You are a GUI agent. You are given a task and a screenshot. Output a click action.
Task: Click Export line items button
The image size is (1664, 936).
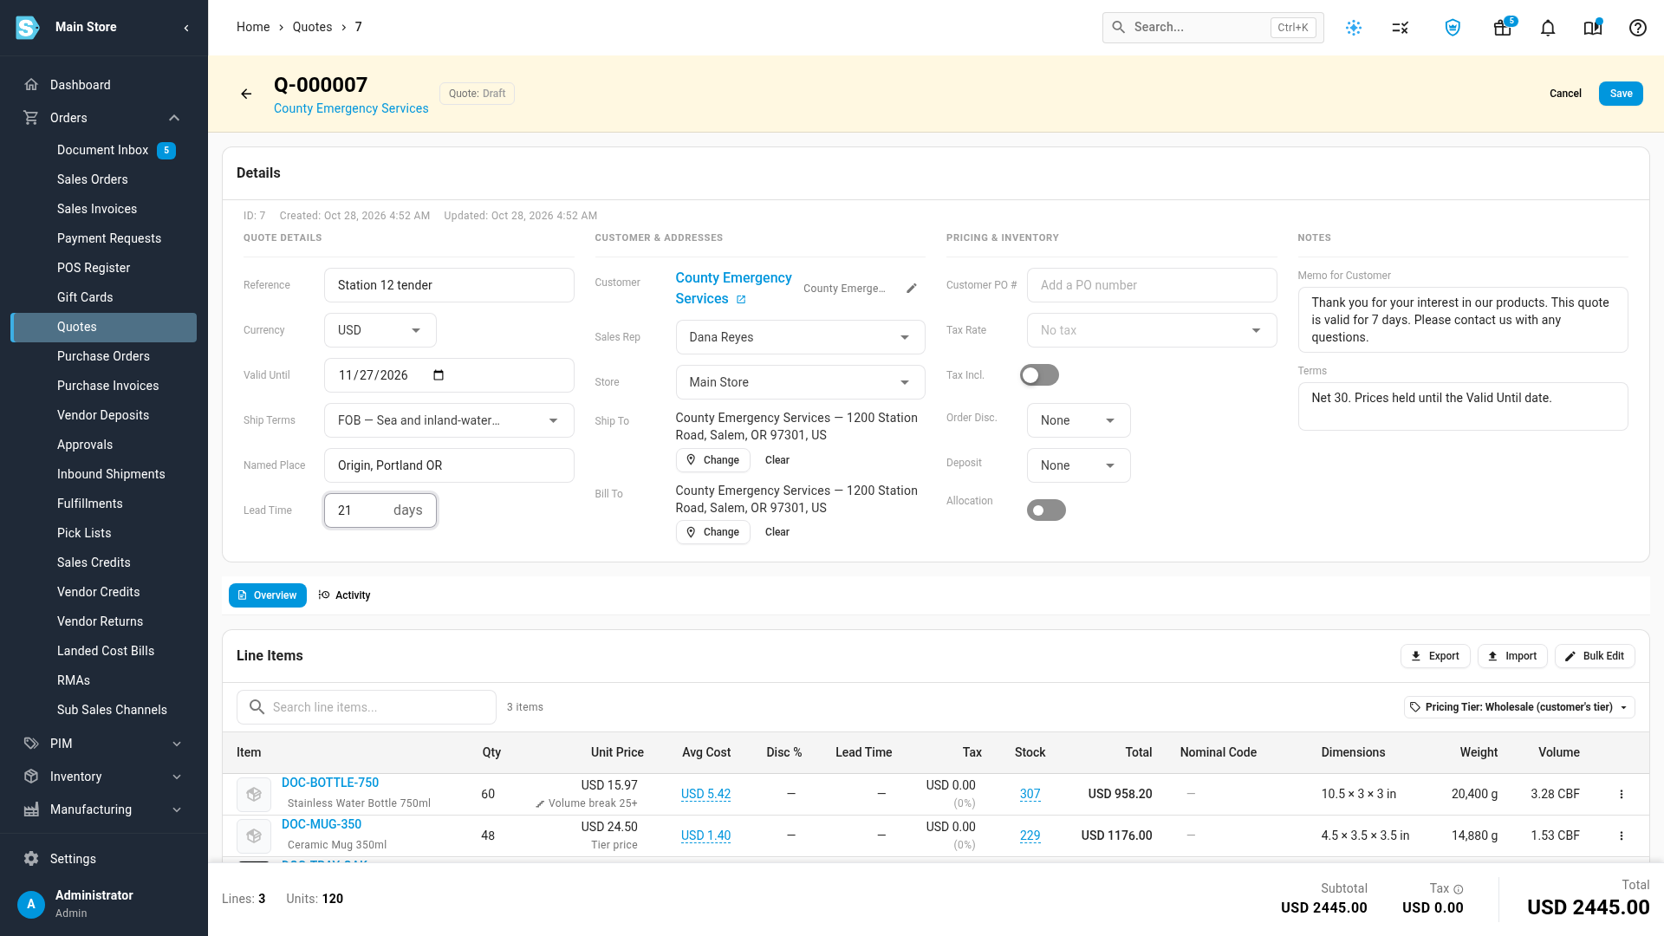pos(1435,656)
